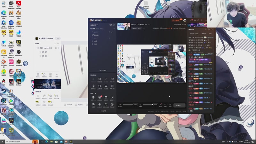This screenshot has height=144, width=256.
Task: Click the 娱乐模板 label in the YY开播 header
Action: tap(50, 38)
